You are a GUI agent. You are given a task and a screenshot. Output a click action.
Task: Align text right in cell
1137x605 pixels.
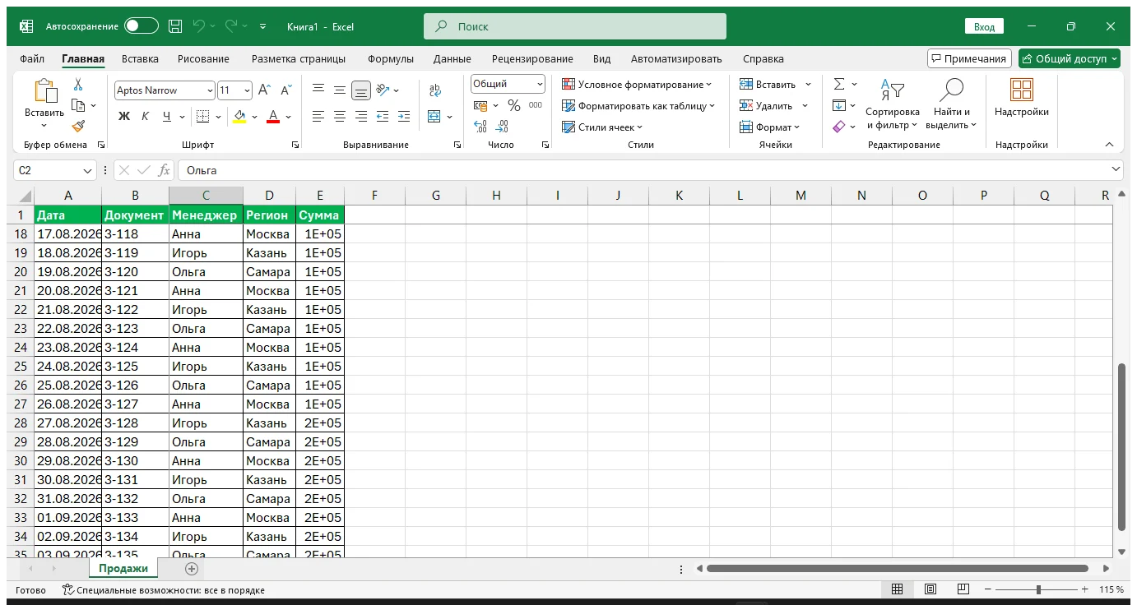pyautogui.click(x=361, y=117)
